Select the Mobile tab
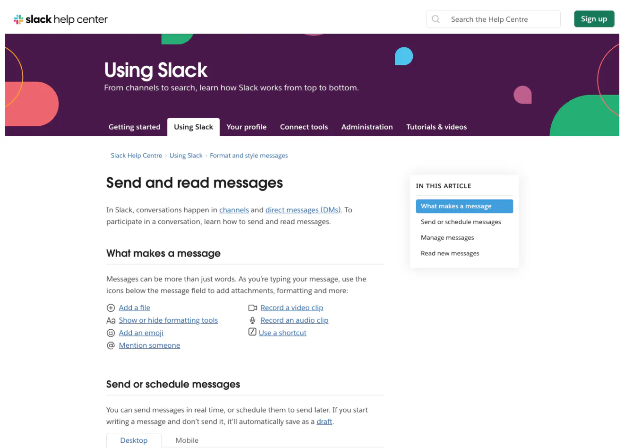The height and width of the screenshot is (448, 625). 187,440
